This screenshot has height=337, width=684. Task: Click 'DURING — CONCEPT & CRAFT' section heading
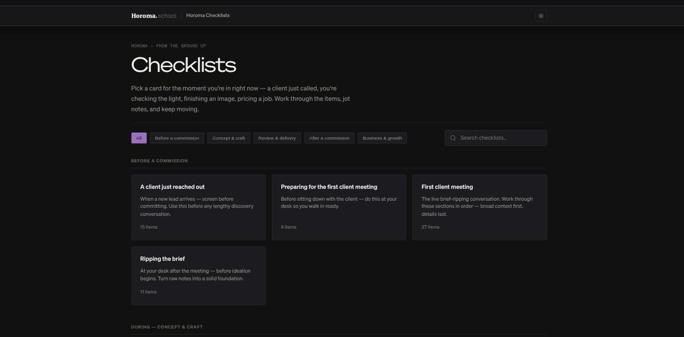point(167,327)
